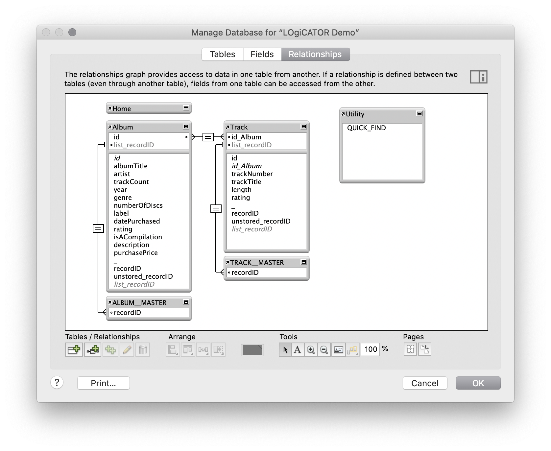This screenshot has width=551, height=451.
Task: Collapse the Utility table occurrence
Action: click(420, 113)
